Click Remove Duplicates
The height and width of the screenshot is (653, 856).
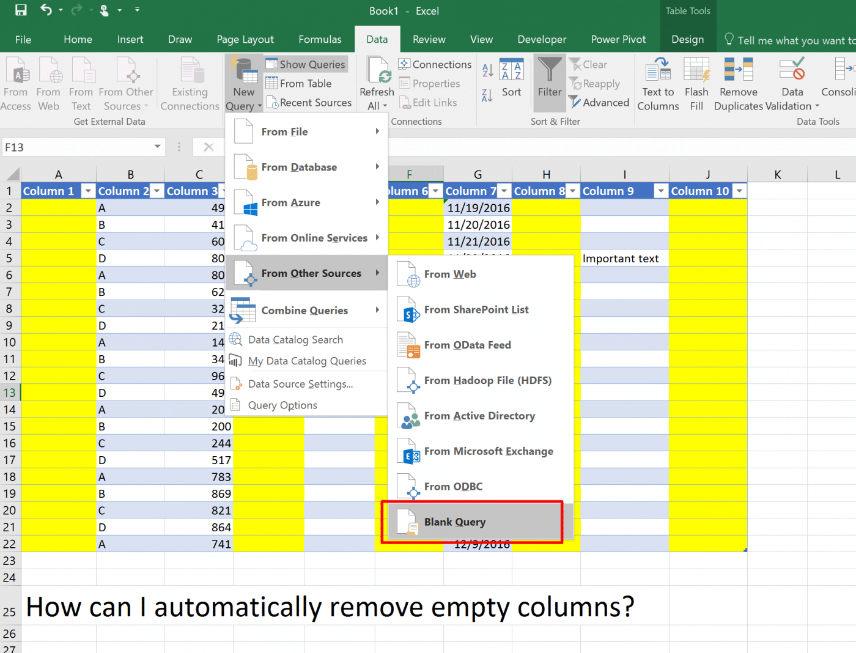click(x=738, y=84)
